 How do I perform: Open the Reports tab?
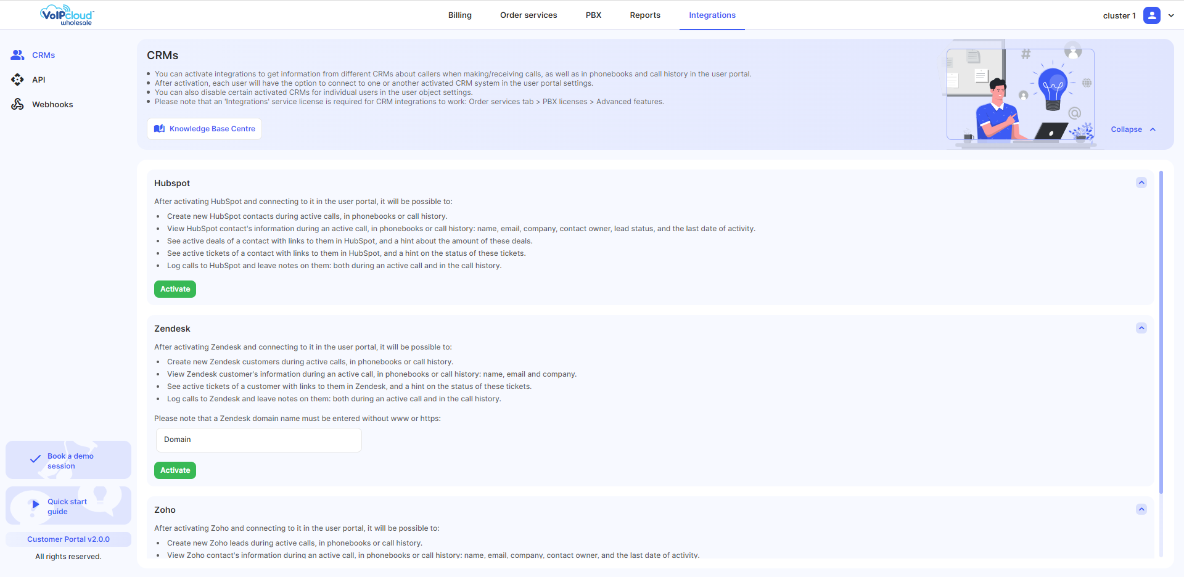pyautogui.click(x=645, y=15)
